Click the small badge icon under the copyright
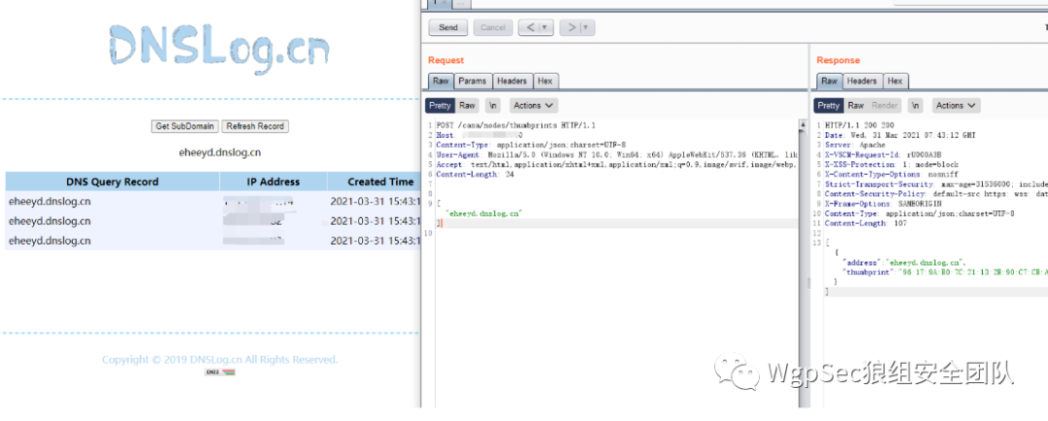Viewport: 1048px width, 421px height. [x=220, y=372]
